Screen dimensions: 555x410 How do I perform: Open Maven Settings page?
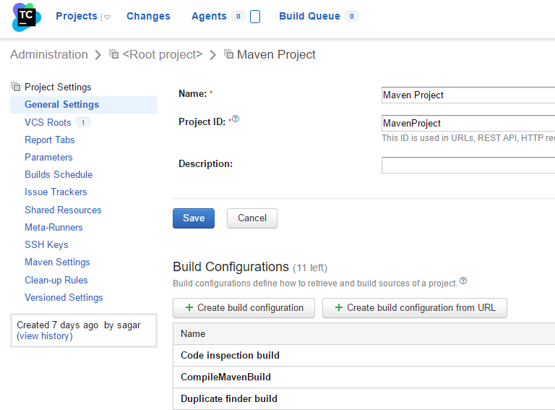tap(57, 262)
